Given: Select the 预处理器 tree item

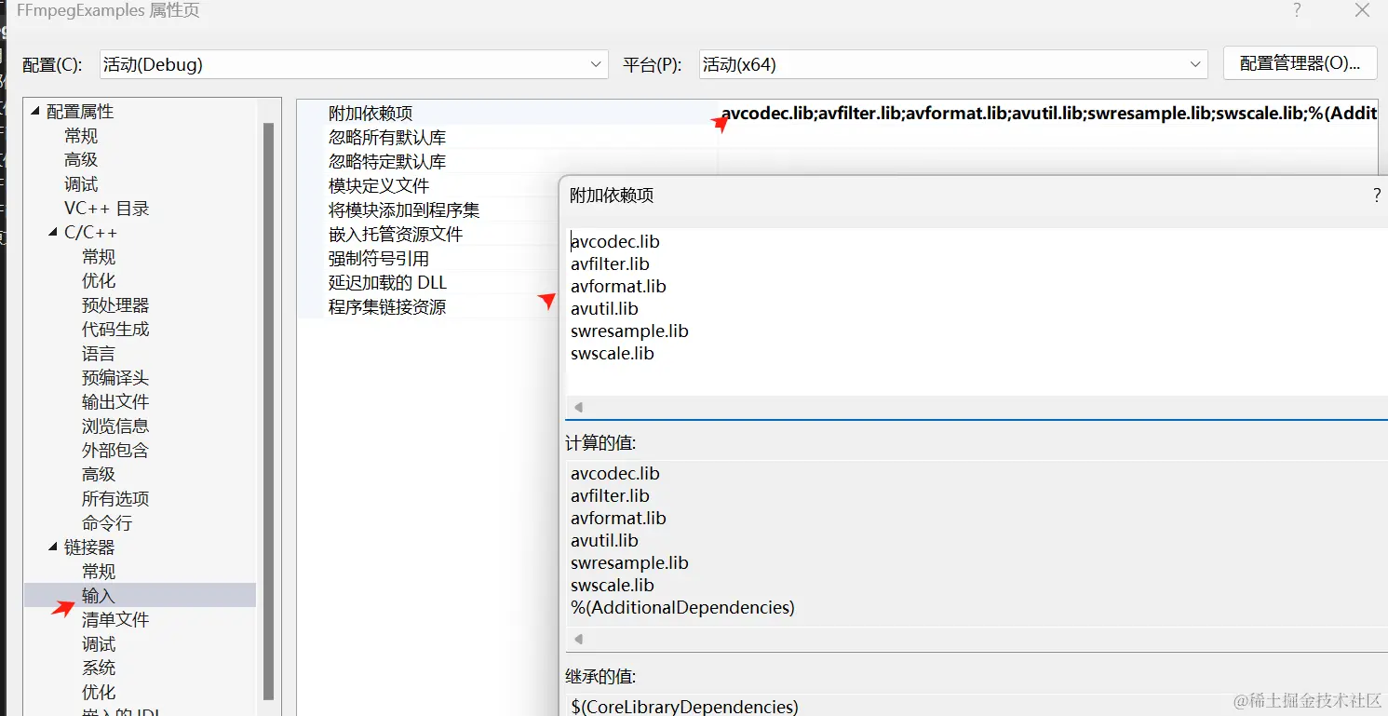Looking at the screenshot, I should point(115,305).
